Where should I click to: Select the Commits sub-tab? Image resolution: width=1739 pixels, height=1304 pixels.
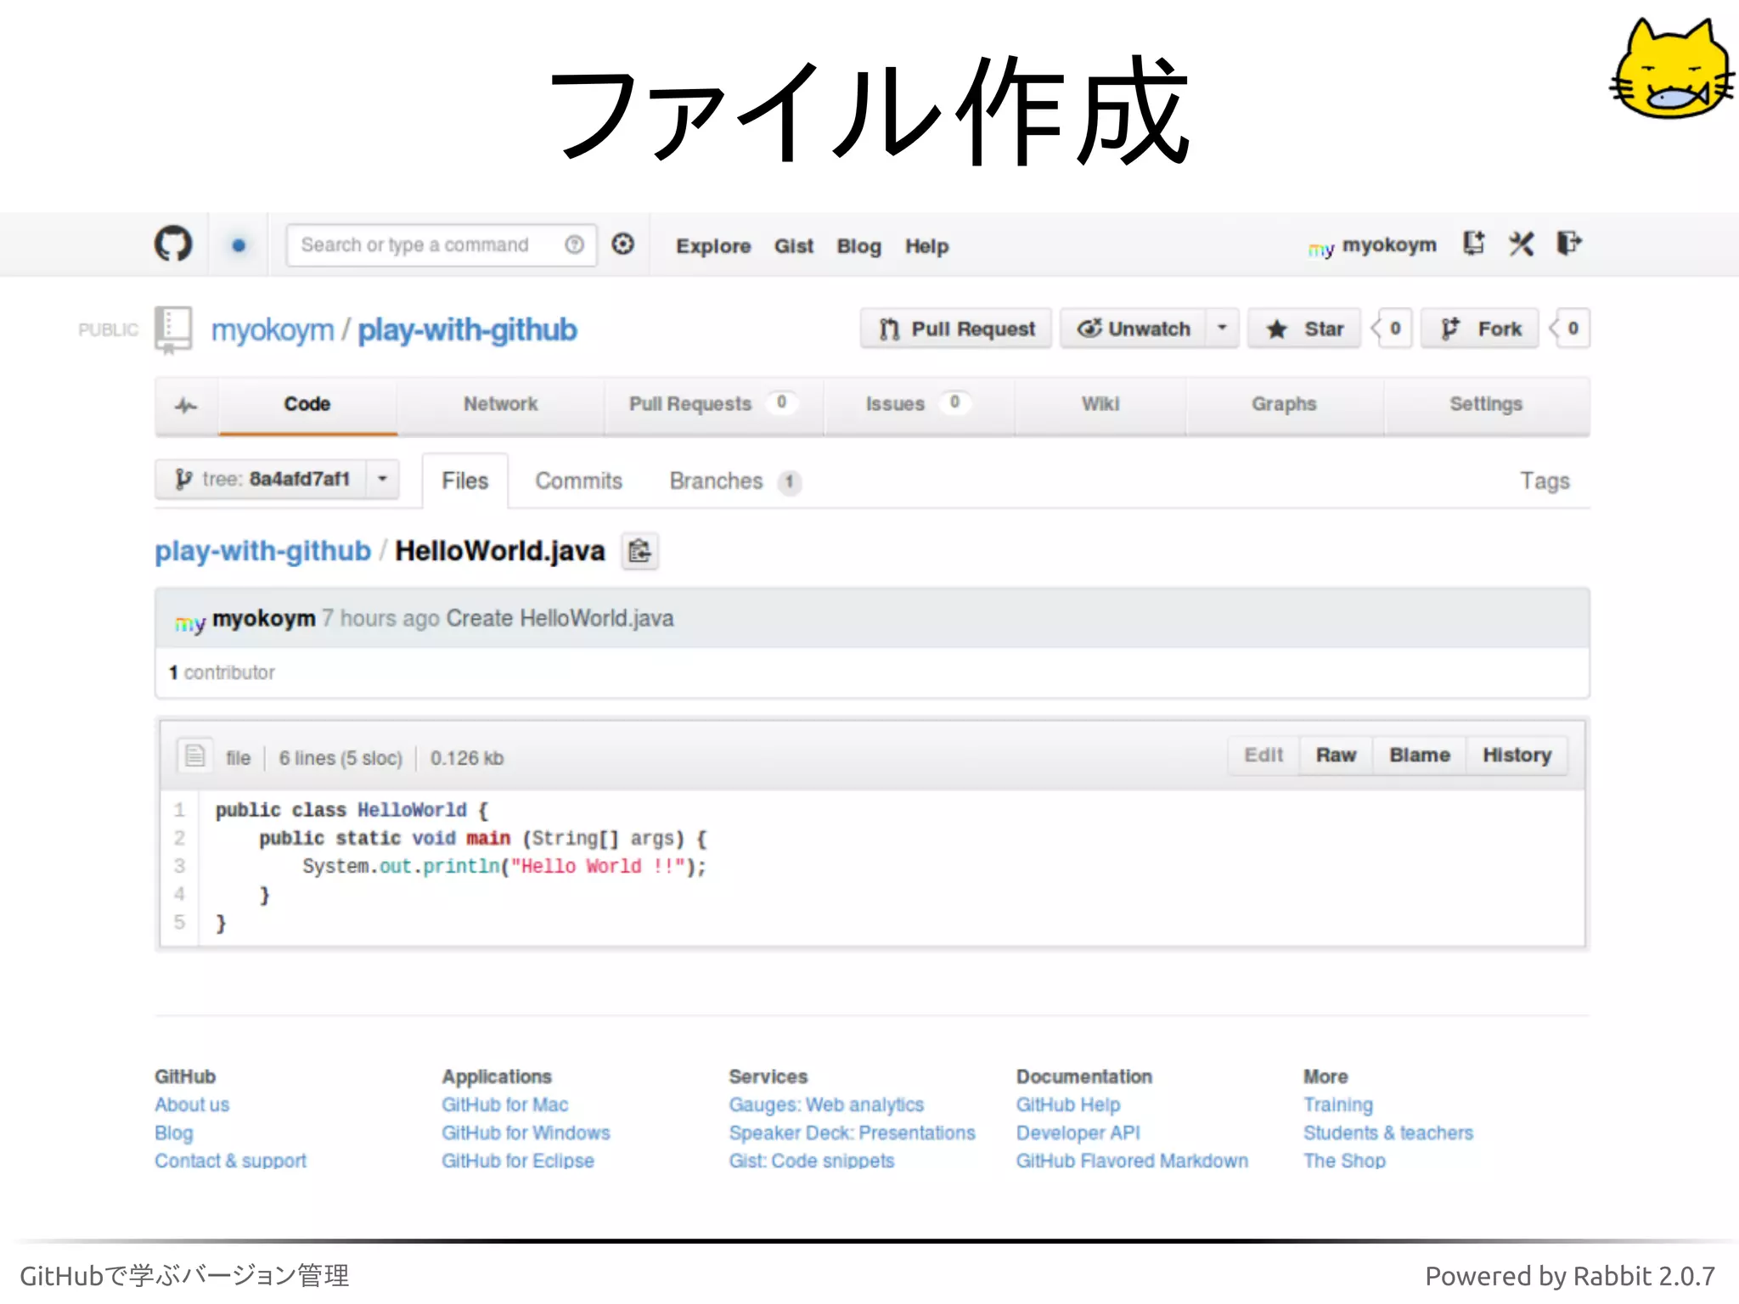pos(578,481)
